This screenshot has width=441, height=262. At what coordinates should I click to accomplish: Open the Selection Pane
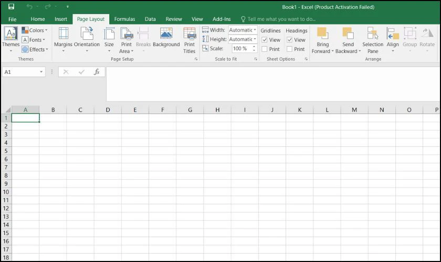(x=373, y=40)
